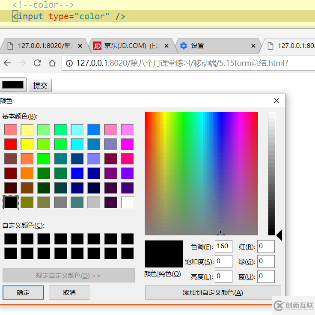Click the 色调(E) hue input field
Viewport: 315px width, 315px height.
[223, 246]
